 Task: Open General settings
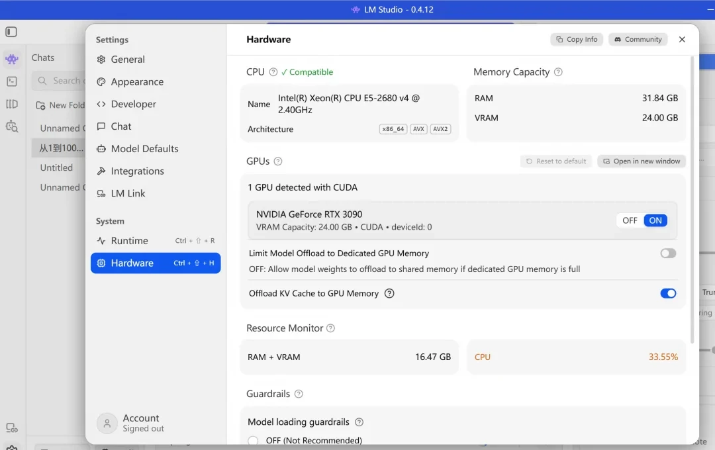(x=156, y=60)
